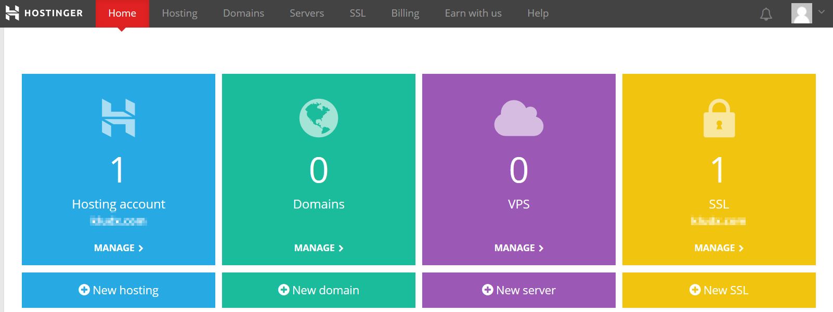This screenshot has height=312, width=833.
Task: Open the SSL menu
Action: click(x=358, y=14)
